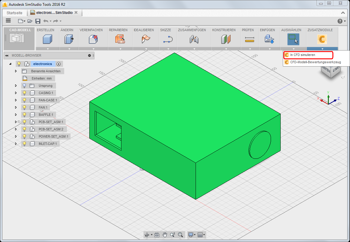Open the KONSTRUIEREN plane icon
This screenshot has width=350, height=242.
point(226,39)
